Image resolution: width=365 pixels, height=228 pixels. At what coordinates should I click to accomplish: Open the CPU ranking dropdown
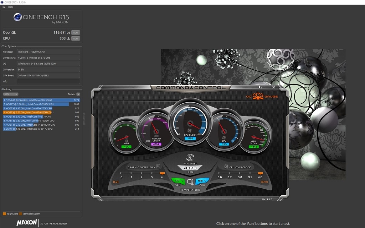pyautogui.click(x=10, y=94)
